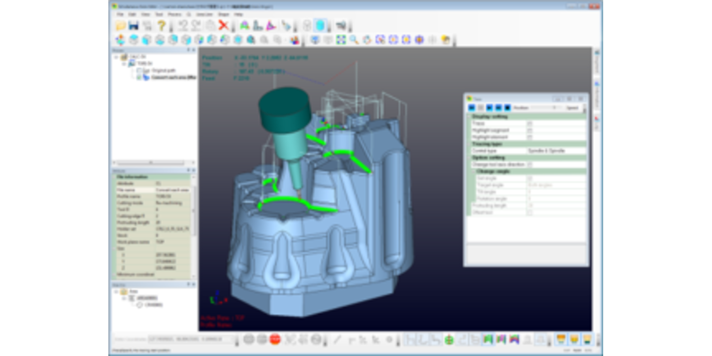This screenshot has width=712, height=356.
Task: Click the yellow Open folder icon
Action: click(121, 25)
